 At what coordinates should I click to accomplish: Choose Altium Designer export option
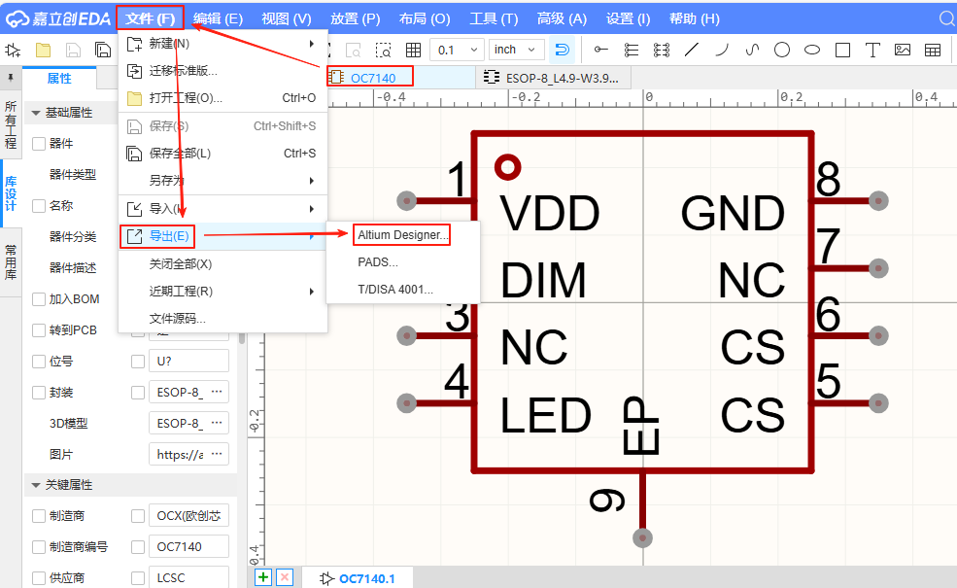[x=401, y=234]
